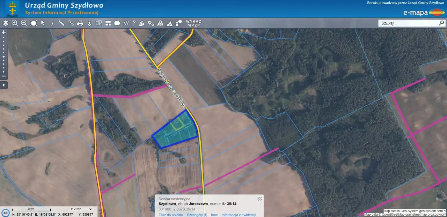Open the help question mark

[x=134, y=23]
